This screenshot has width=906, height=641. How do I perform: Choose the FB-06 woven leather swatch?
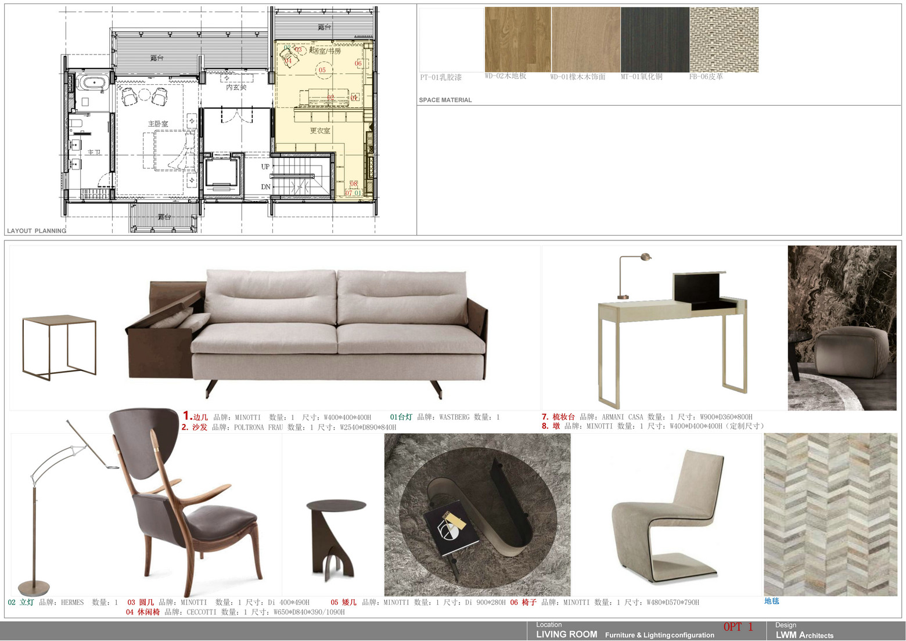click(724, 39)
